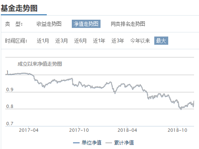Toggle the 累计净值 legend series
The width and height of the screenshot is (199, 149).
pyautogui.click(x=120, y=143)
